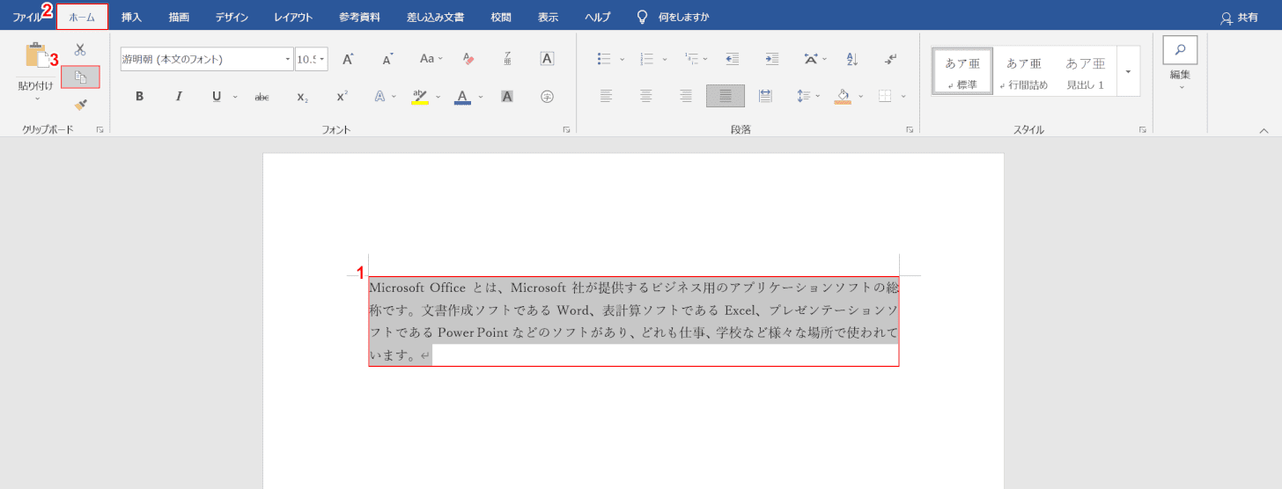Open the font name dropdown

coord(288,59)
